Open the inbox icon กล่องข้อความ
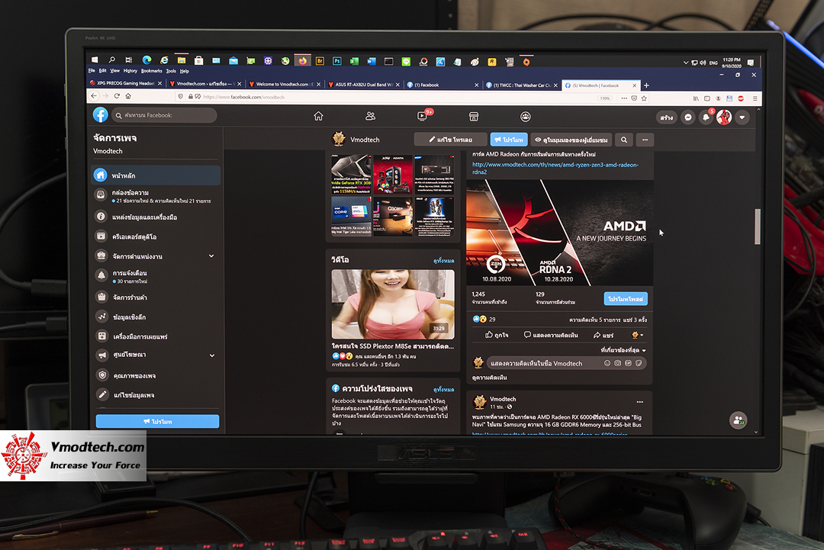The width and height of the screenshot is (824, 550). pos(101,195)
